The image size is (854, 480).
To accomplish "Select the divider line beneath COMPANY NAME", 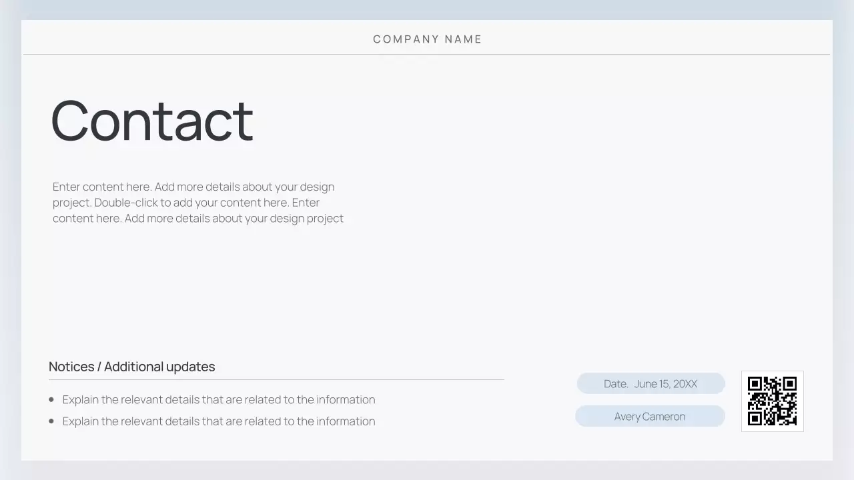I will (427, 55).
